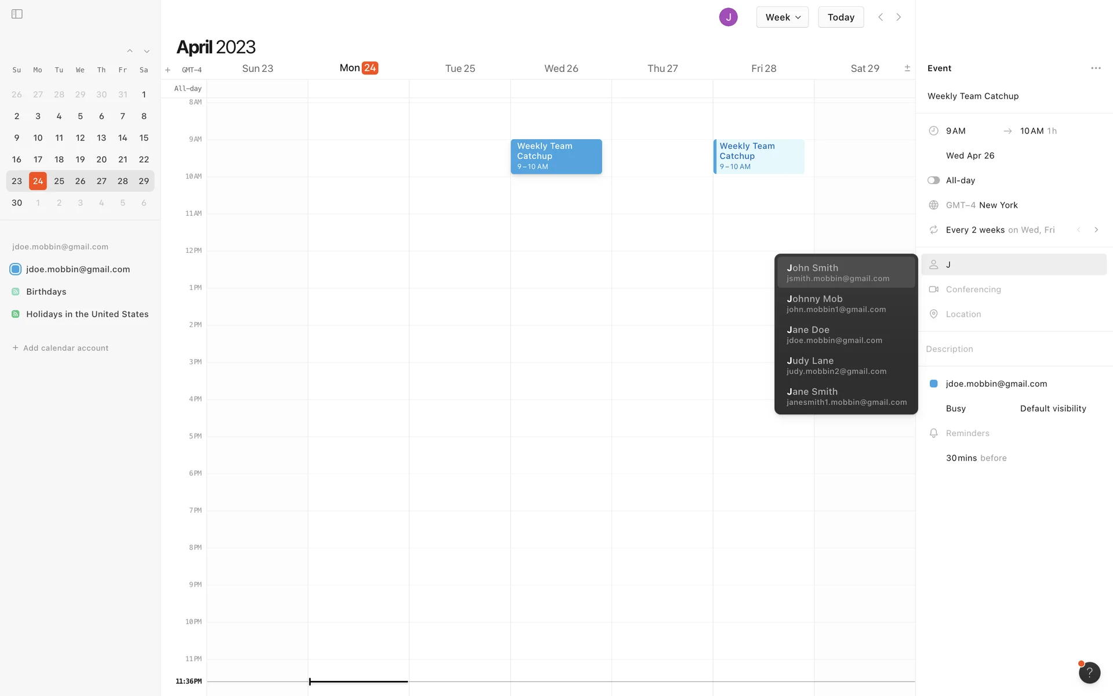Open the Week view dropdown

(x=782, y=17)
